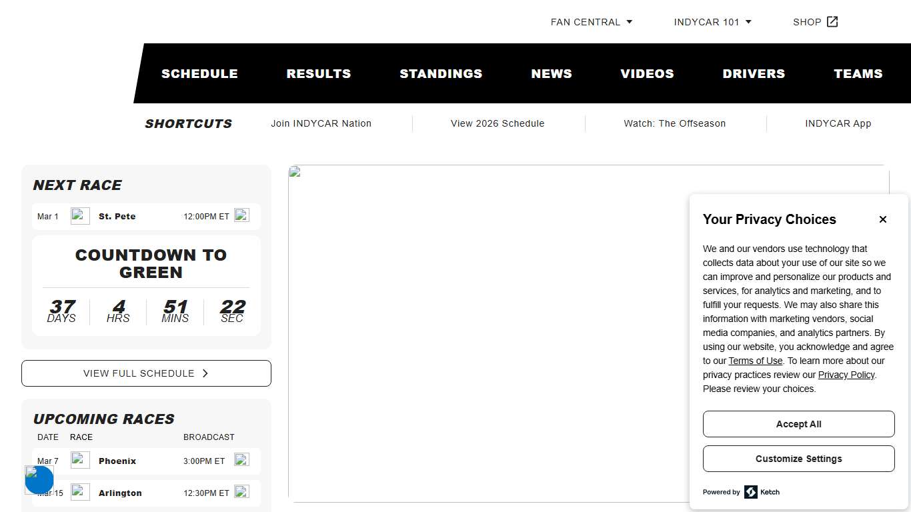Viewport: 911px width, 512px height.
Task: Click the St. Pete broadcast channel icon
Action: (x=241, y=215)
